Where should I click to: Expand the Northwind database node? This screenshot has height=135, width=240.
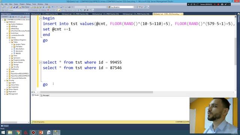(x=7, y=69)
